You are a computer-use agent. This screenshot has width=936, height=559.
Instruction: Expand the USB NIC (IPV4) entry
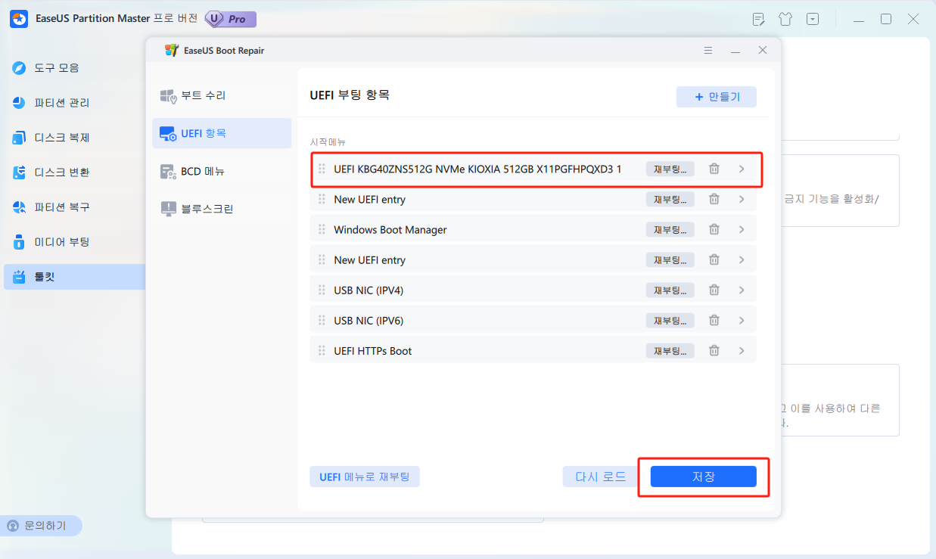click(x=742, y=290)
